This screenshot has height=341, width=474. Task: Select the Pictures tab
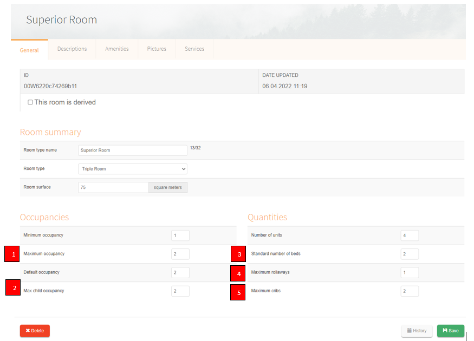coord(157,49)
